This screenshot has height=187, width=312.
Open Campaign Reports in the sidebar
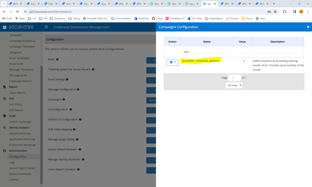(20, 81)
